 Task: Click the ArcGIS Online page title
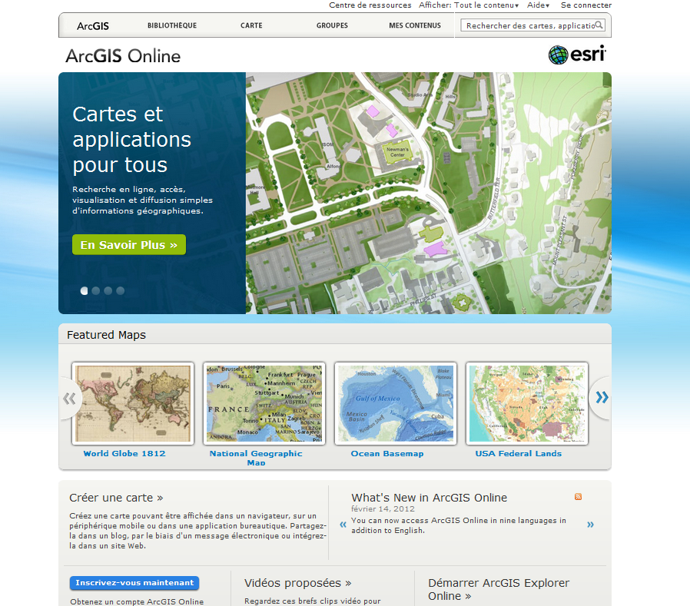pos(123,56)
